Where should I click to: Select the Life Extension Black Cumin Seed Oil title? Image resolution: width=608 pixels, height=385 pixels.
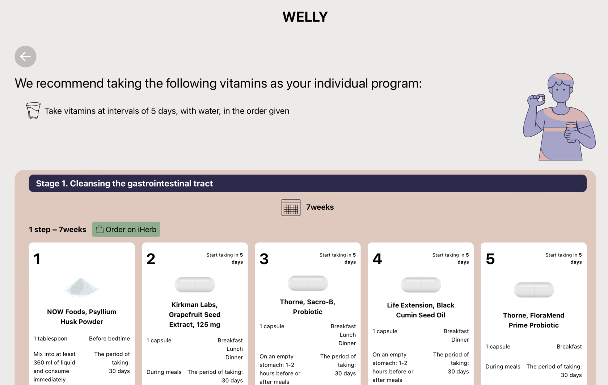click(421, 310)
